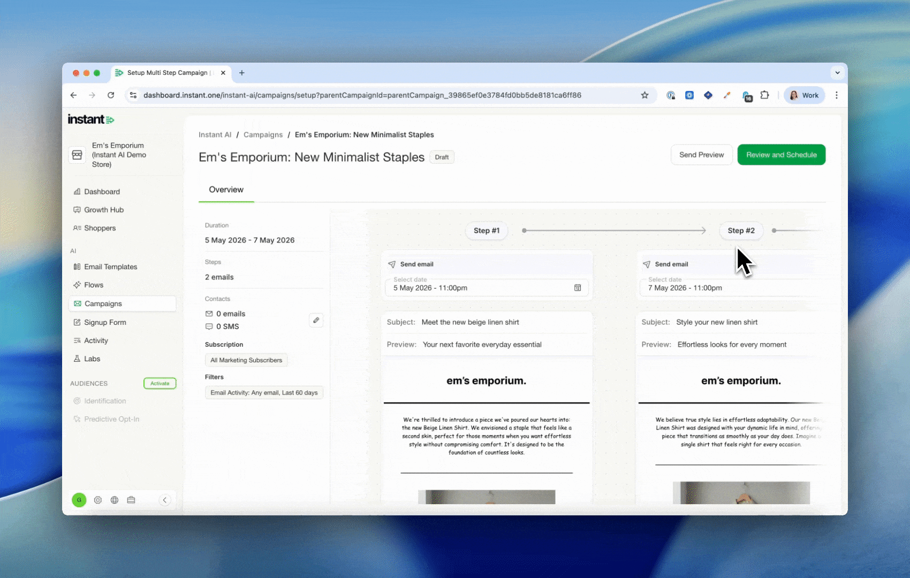Viewport: 910px width, 578px height.
Task: Edit subject Meet the new beige linen shirt
Action: pyautogui.click(x=470, y=322)
